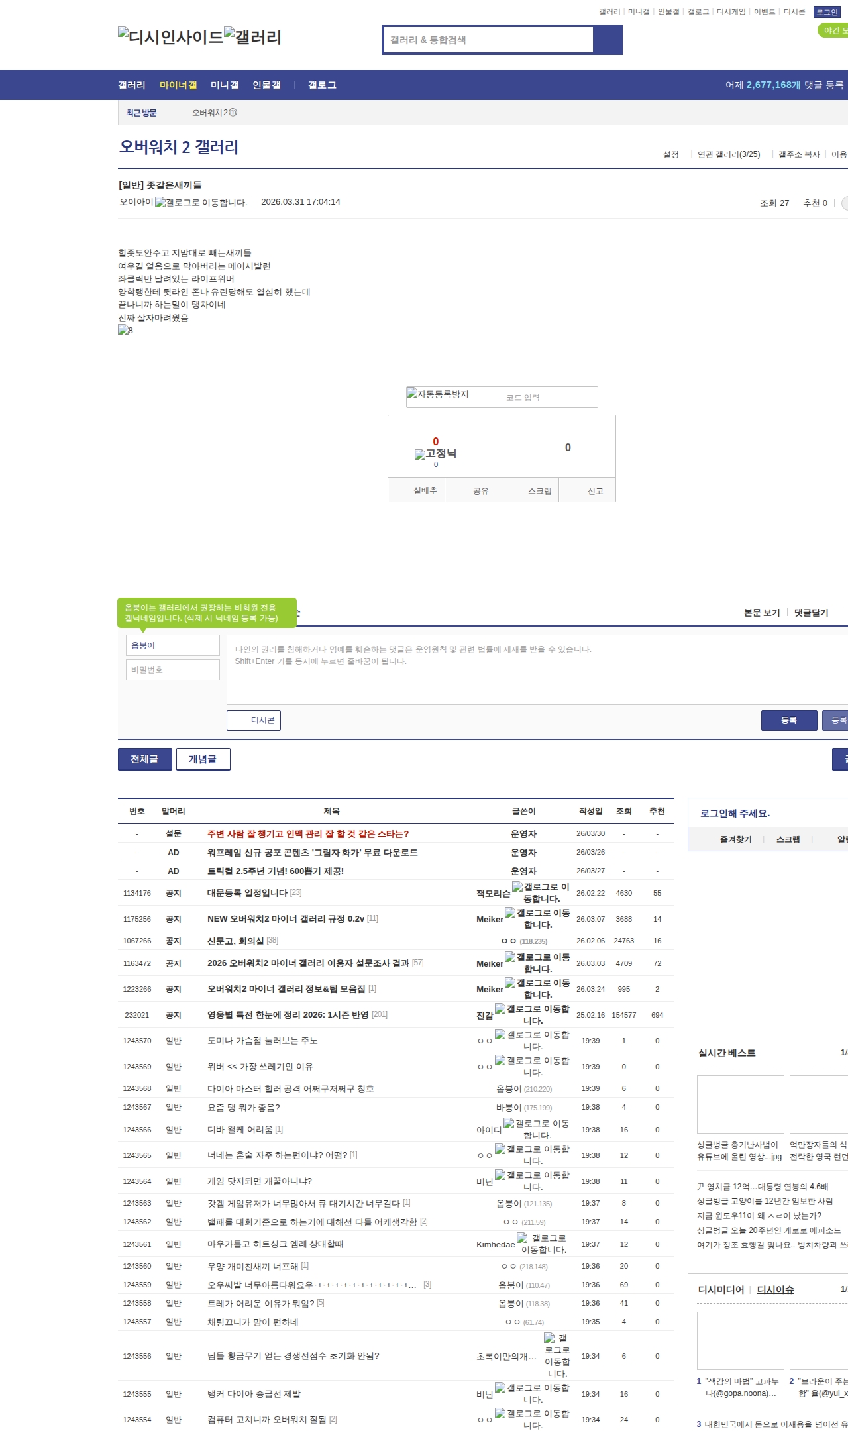The height and width of the screenshot is (1431, 848).
Task: Open post '트레가 어려운 이유가 뭐임?'
Action: [x=261, y=1303]
